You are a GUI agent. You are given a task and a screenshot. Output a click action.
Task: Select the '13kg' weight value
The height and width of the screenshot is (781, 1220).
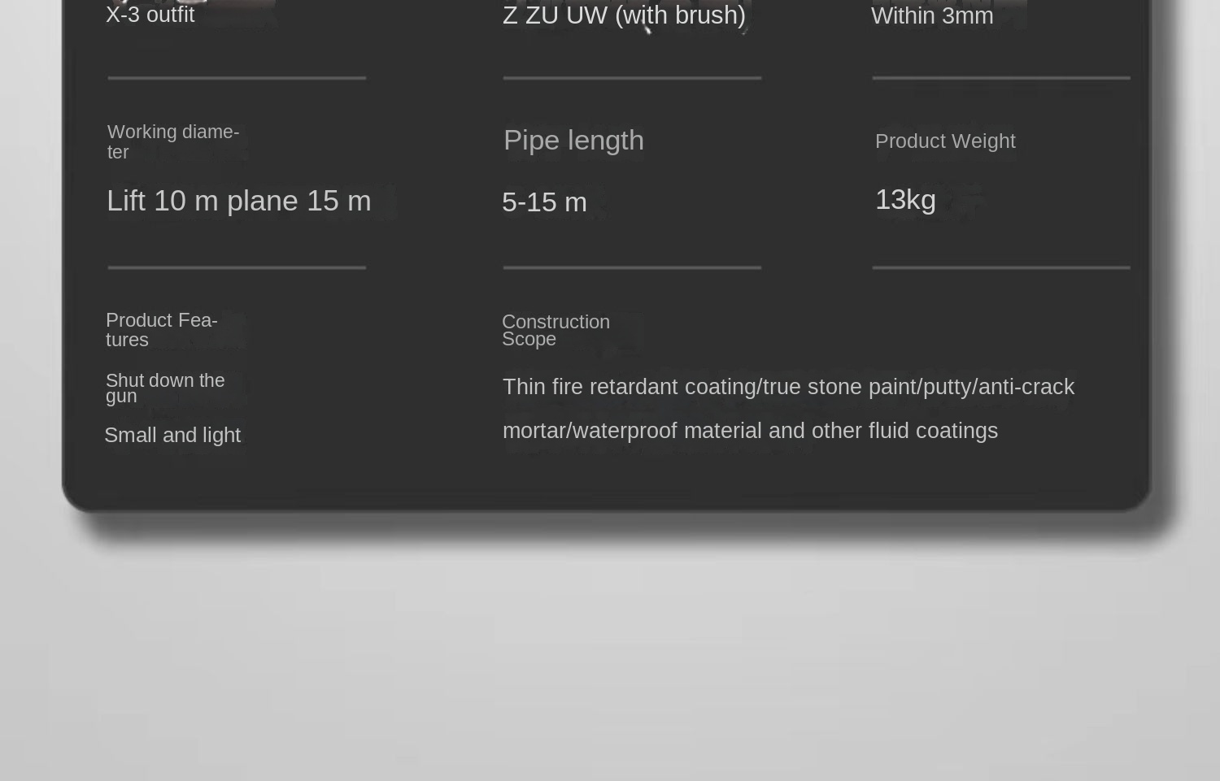(905, 200)
